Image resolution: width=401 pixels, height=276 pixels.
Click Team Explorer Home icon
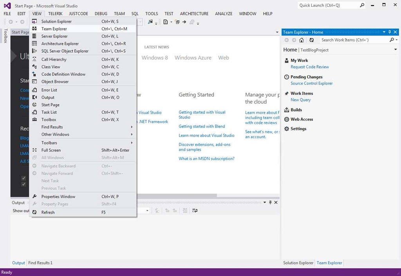[x=302, y=40]
